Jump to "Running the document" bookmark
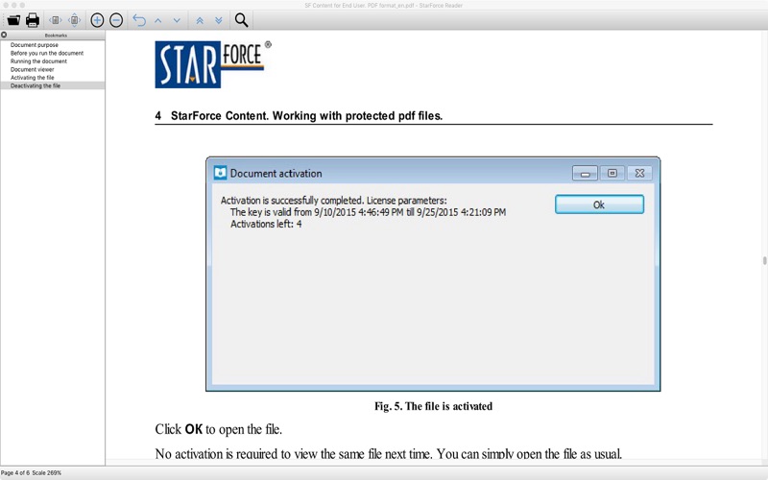This screenshot has height=480, width=768. coord(38,61)
